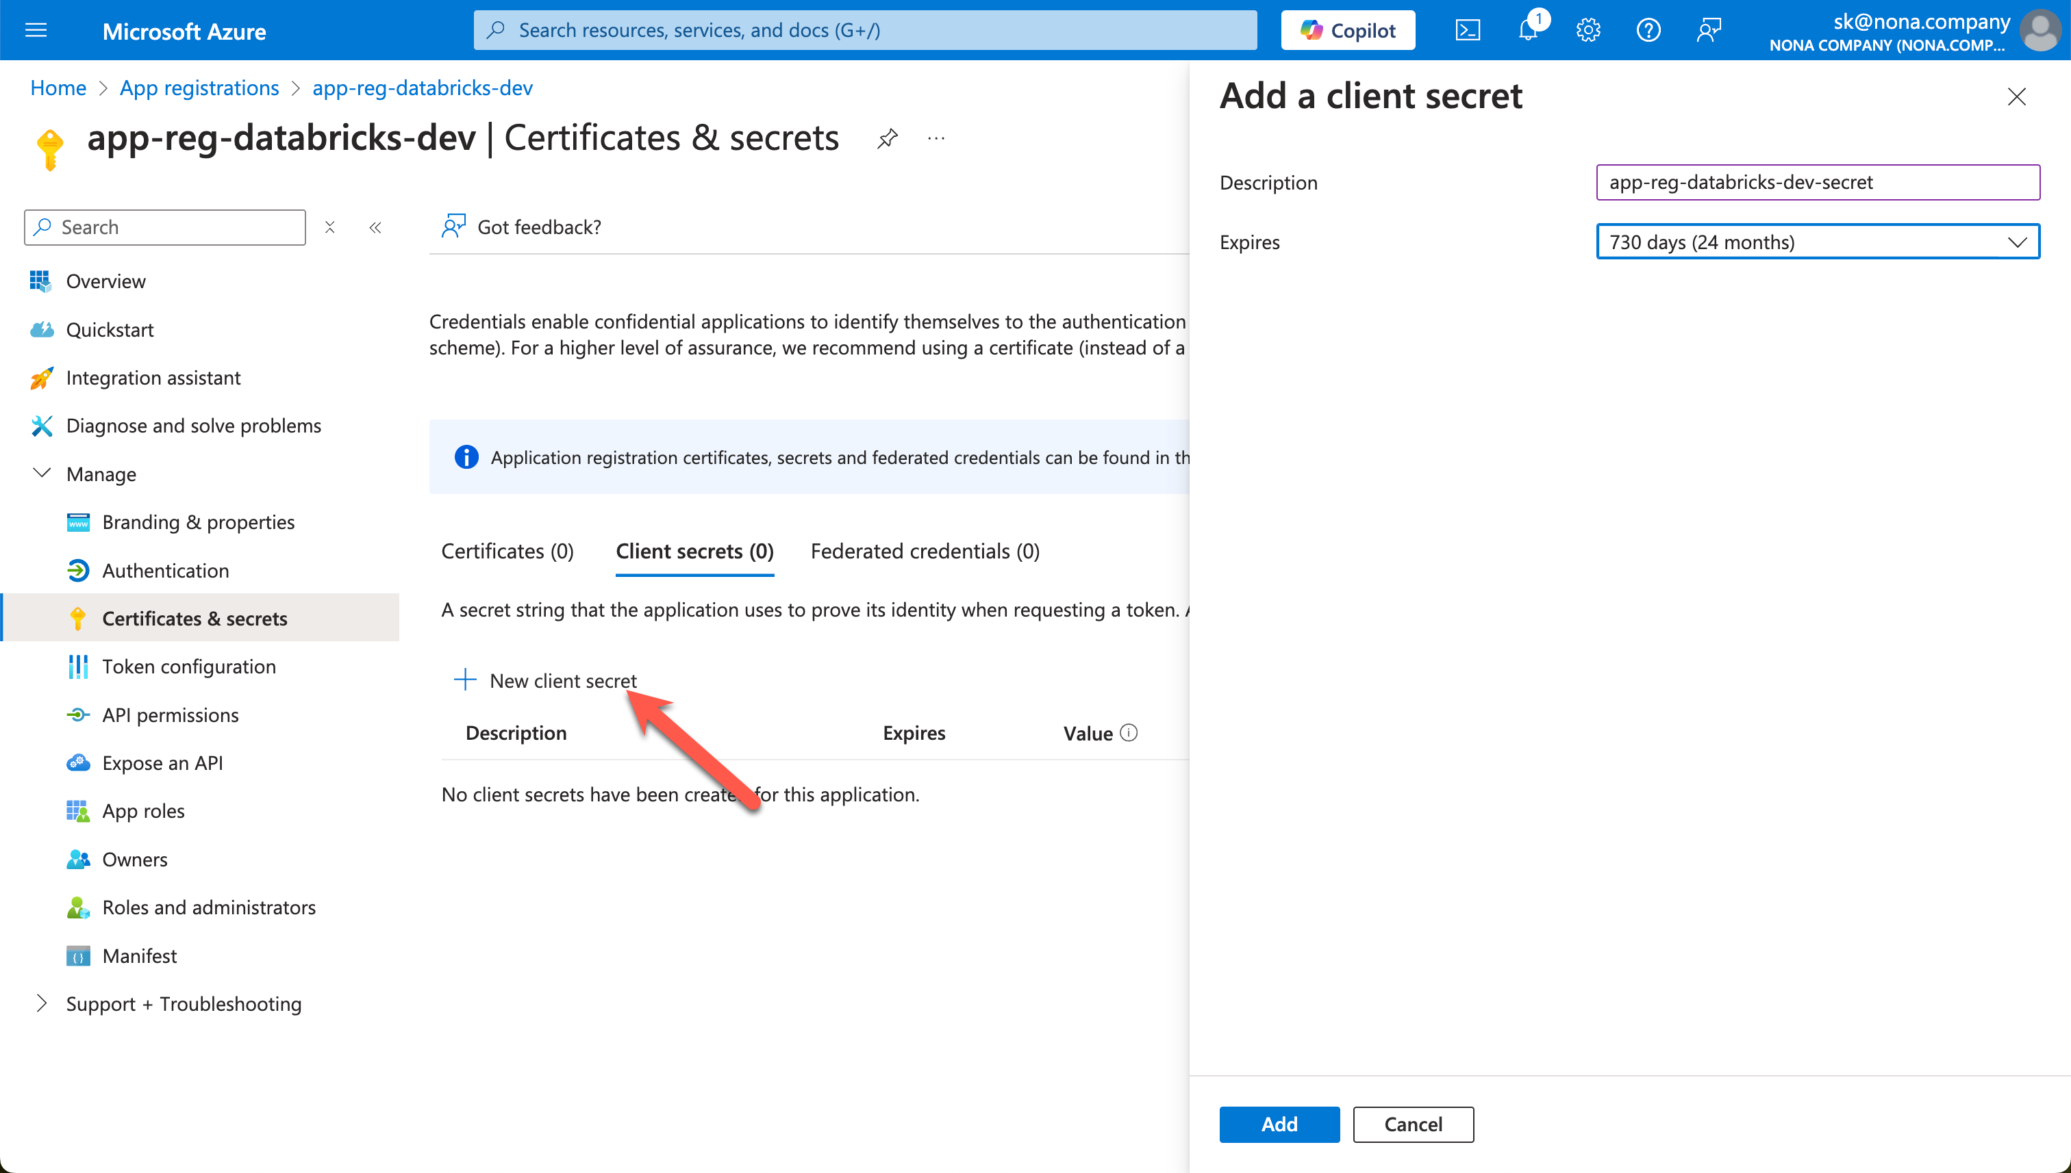Open the notifications bell
This screenshot has width=2071, height=1173.
[x=1528, y=31]
